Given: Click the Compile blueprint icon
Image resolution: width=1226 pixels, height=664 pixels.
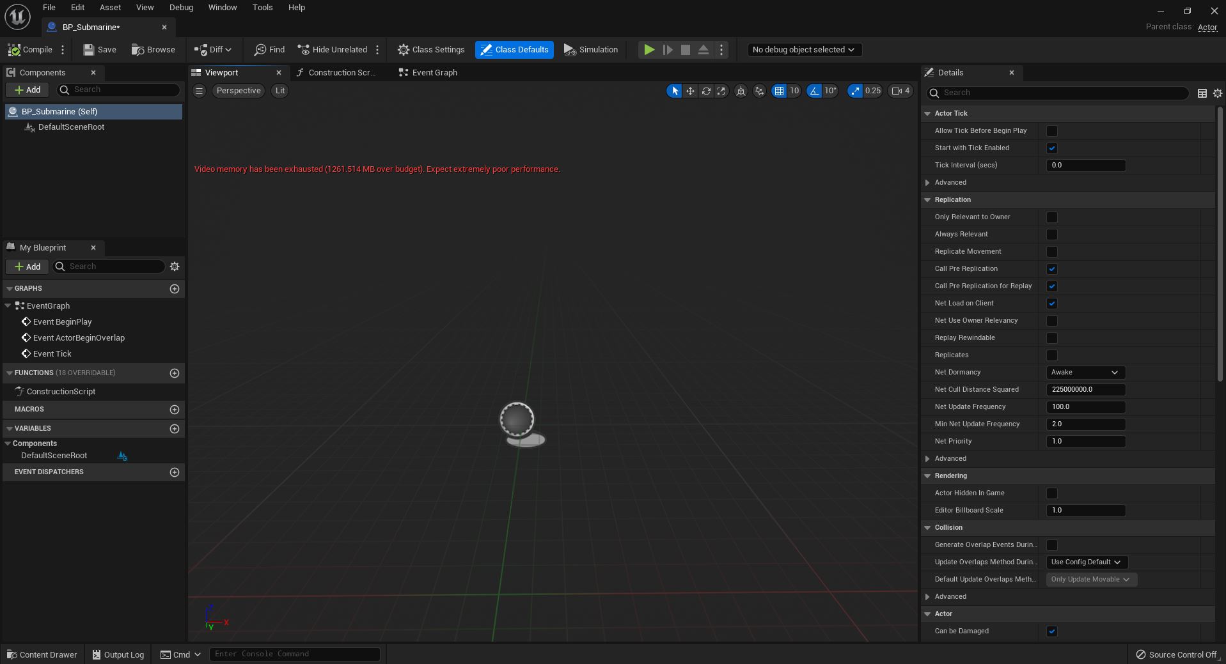Looking at the screenshot, I should tap(14, 50).
